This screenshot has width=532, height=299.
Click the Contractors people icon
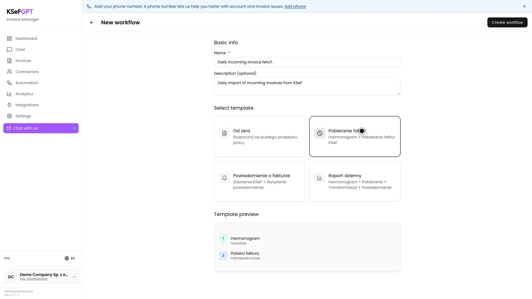click(x=9, y=72)
